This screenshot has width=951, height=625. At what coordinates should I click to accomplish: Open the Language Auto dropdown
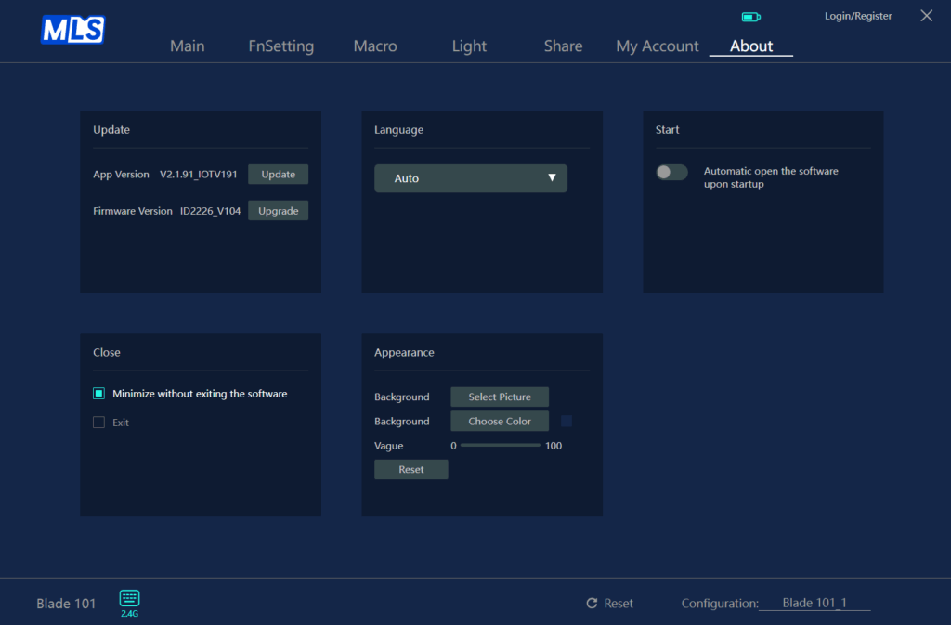tap(471, 178)
